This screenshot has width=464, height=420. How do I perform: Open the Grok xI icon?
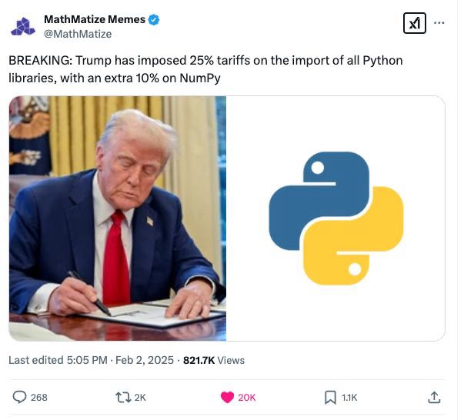[415, 23]
